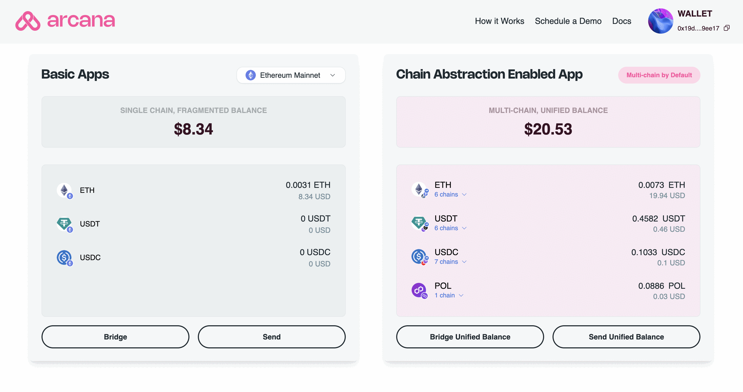Open the Ethereum Mainnet network dropdown
The image size is (743, 392).
tap(291, 75)
